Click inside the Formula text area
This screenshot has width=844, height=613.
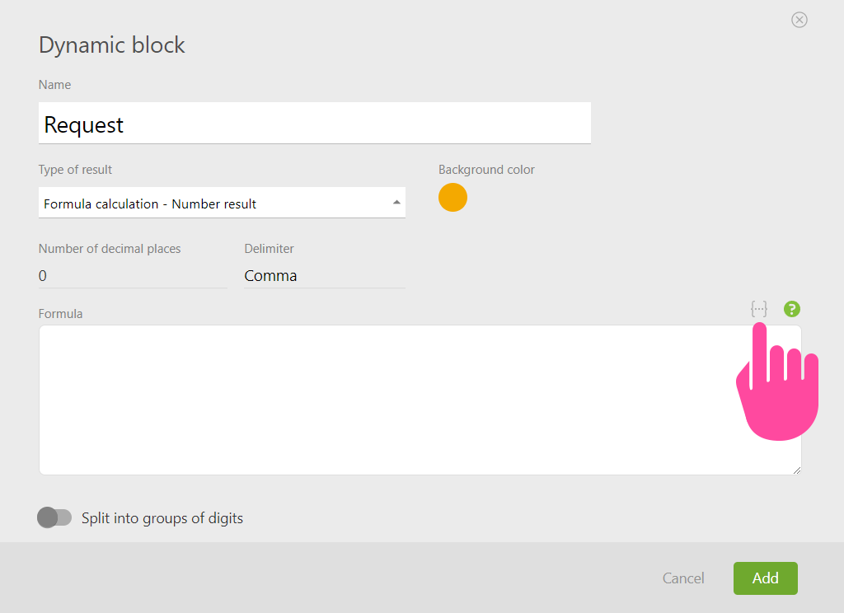(420, 400)
